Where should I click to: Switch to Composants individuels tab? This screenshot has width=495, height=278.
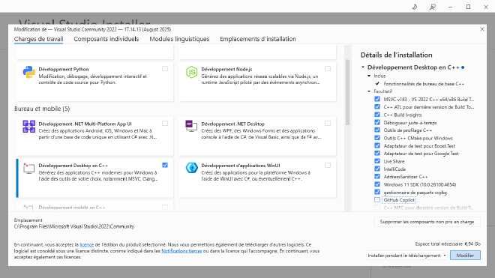click(x=106, y=39)
